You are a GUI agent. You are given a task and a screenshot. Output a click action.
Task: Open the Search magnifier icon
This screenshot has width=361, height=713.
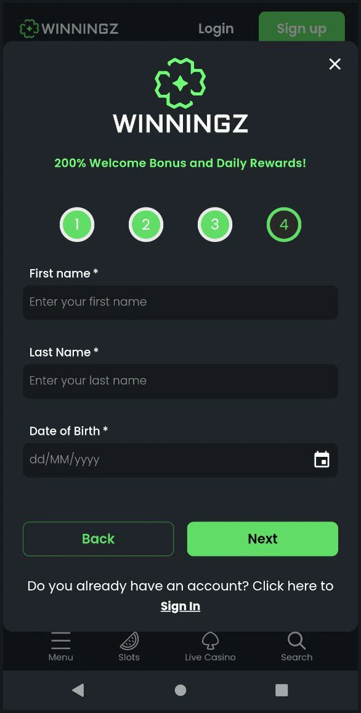(296, 641)
